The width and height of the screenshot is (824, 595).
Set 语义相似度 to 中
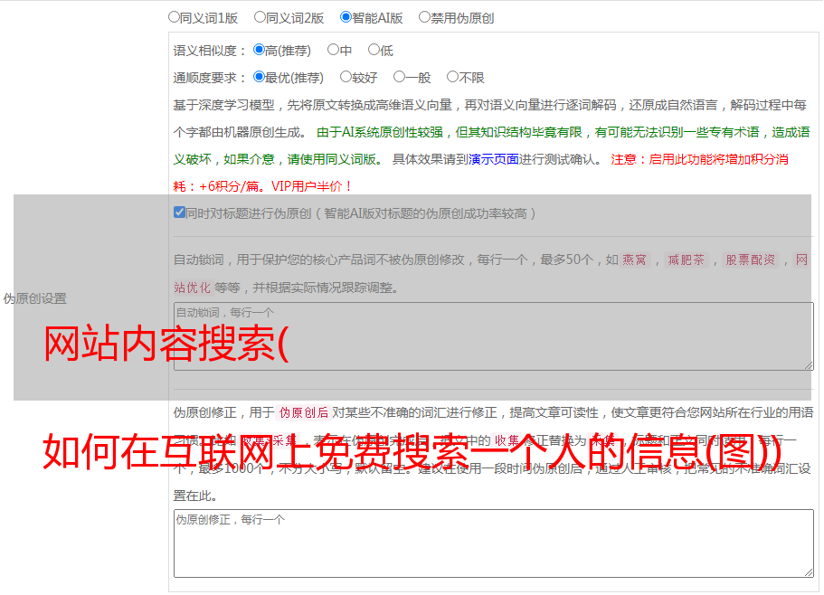coord(333,50)
